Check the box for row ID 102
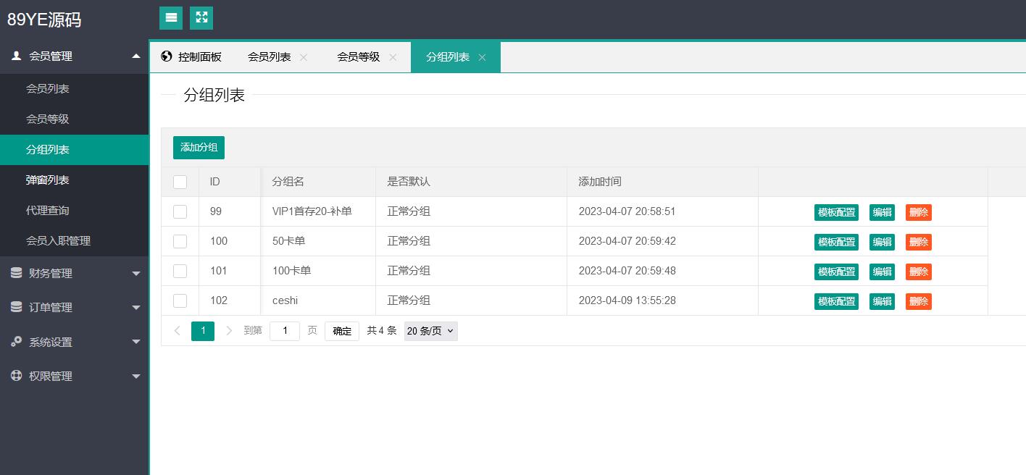This screenshot has width=1026, height=475. tap(180, 300)
